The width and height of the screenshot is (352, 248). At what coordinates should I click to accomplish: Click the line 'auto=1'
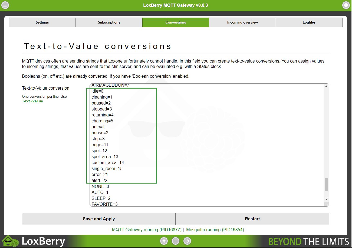tap(98, 127)
